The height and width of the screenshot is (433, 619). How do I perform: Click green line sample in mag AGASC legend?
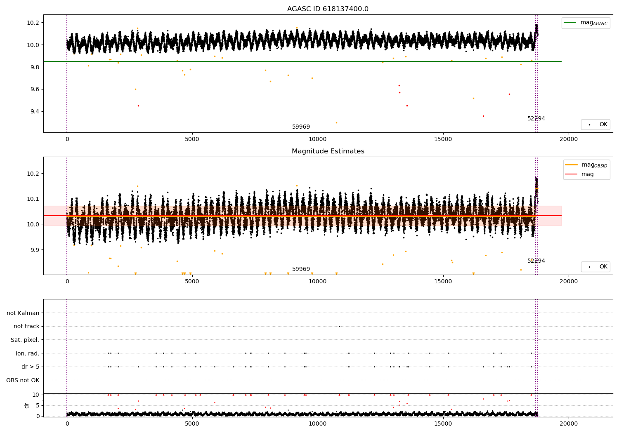570,23
